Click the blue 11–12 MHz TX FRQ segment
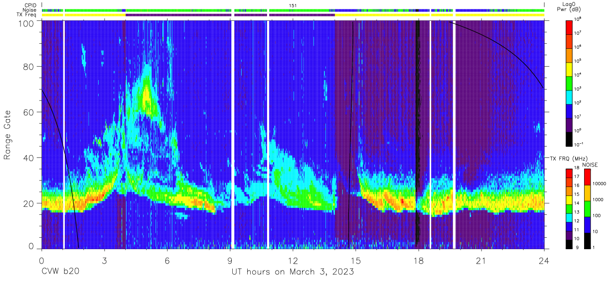This screenshot has height=282, width=612. pyautogui.click(x=569, y=226)
